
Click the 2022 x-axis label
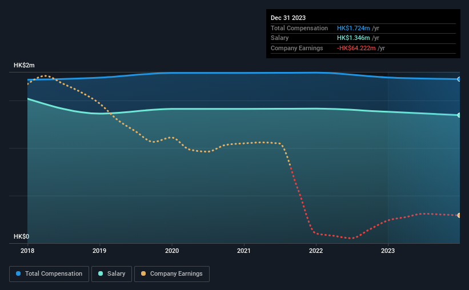[316, 251]
